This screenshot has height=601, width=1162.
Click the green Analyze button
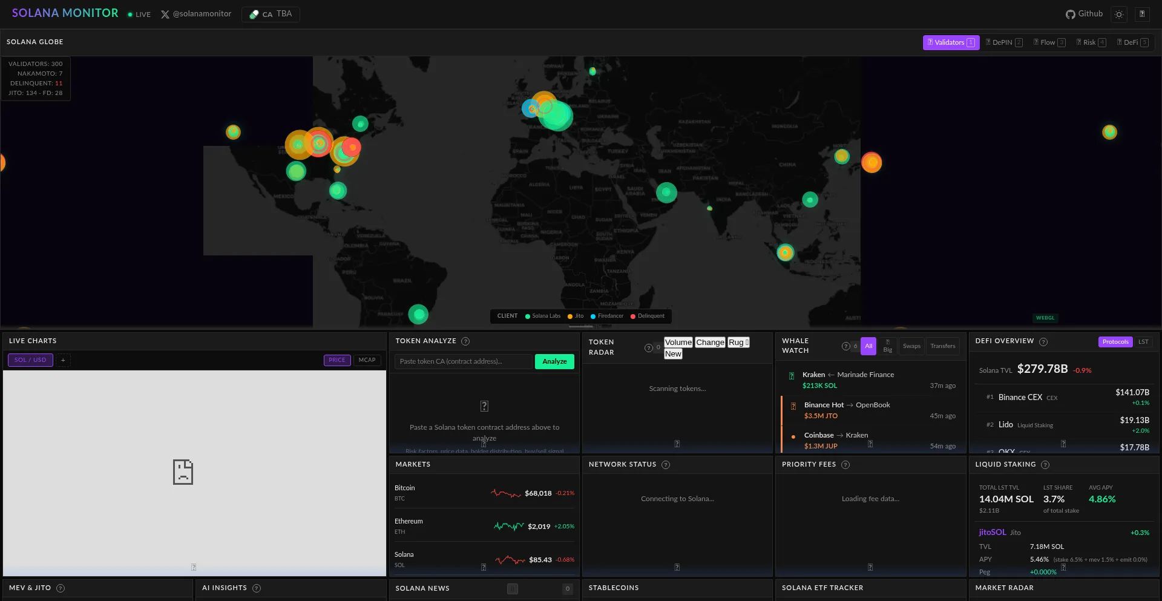click(x=554, y=361)
